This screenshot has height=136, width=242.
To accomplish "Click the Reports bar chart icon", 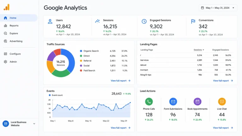I will coord(5,25).
